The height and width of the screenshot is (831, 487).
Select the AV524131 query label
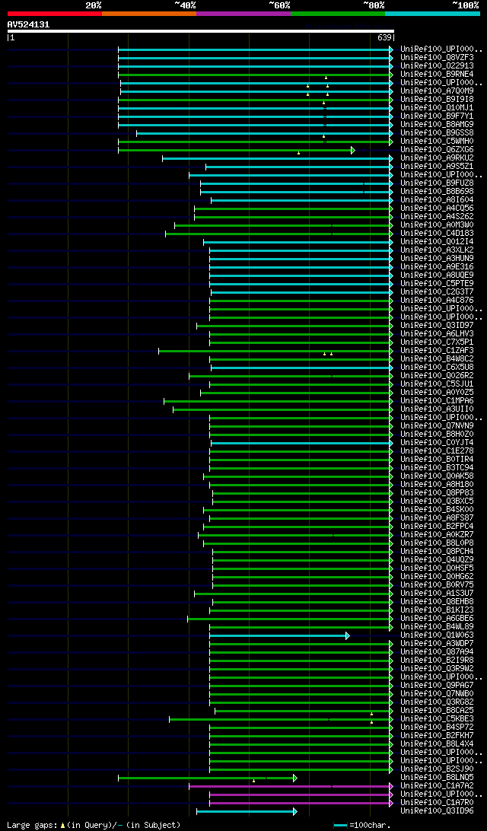coord(29,24)
